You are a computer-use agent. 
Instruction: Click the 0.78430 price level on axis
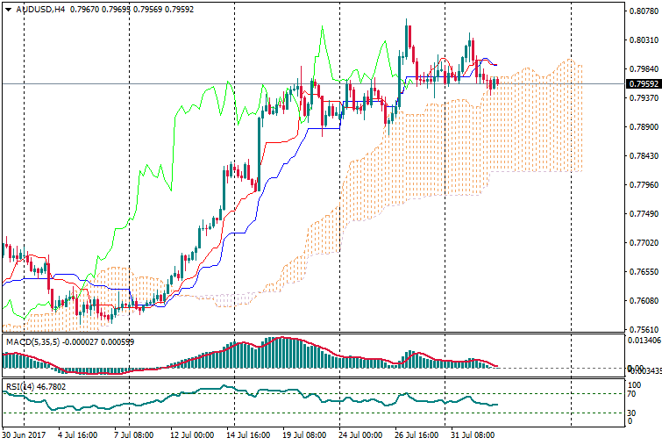pyautogui.click(x=643, y=155)
